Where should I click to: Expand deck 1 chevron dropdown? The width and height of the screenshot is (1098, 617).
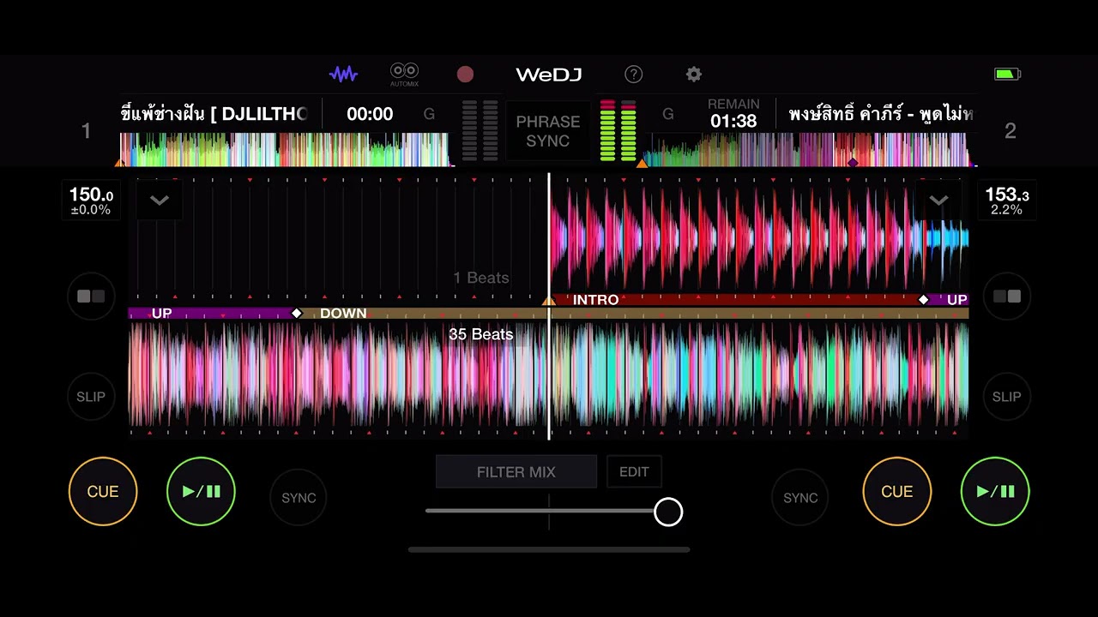tap(160, 201)
